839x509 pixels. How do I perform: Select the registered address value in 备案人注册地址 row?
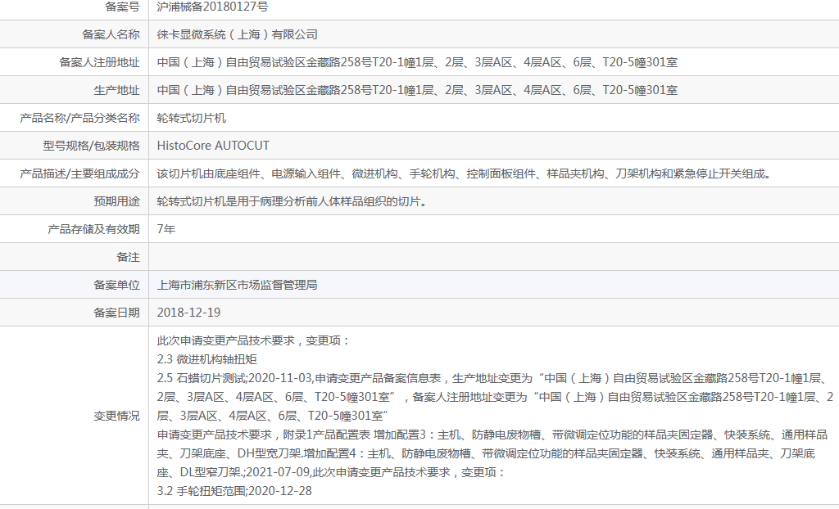[x=417, y=62]
